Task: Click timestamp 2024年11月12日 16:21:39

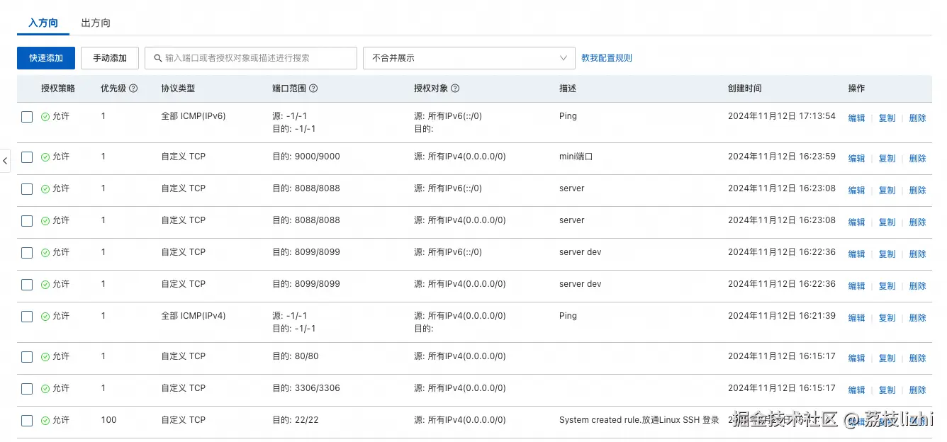Action: [782, 316]
